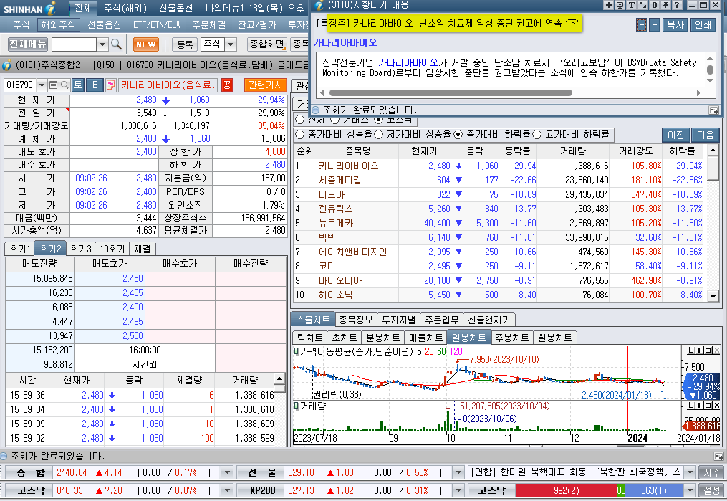The width and height of the screenshot is (727, 501).
Task: Pin the ticker window with pushpin icon
Action: pyautogui.click(x=665, y=5)
